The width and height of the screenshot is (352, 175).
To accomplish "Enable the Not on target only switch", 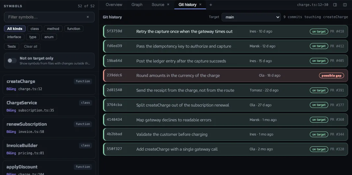I will 12,61.
